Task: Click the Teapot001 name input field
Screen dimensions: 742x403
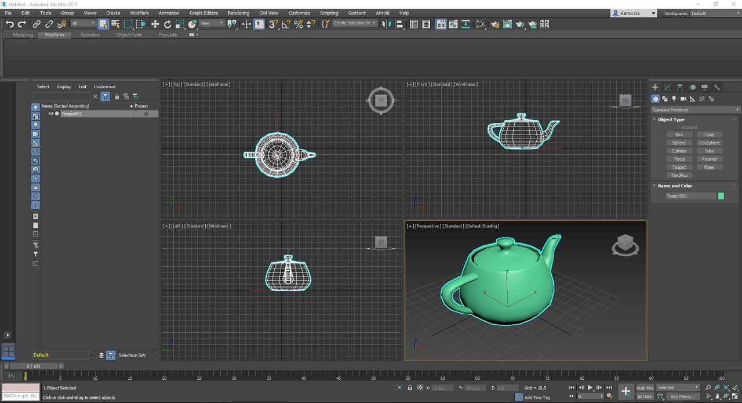Action: click(x=690, y=196)
